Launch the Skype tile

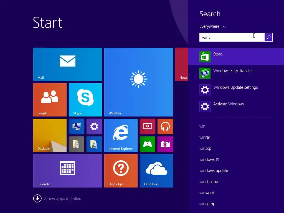point(85,100)
